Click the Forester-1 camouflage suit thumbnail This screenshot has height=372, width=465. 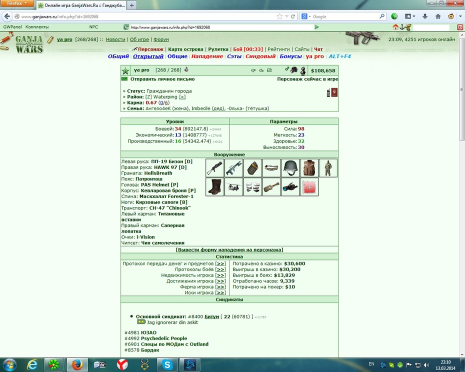click(328, 168)
